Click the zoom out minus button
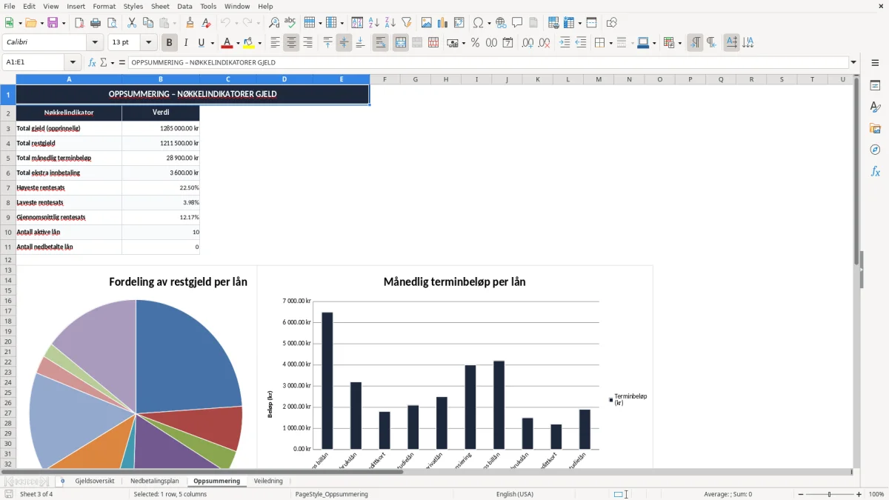This screenshot has width=889, height=500. pos(801,494)
